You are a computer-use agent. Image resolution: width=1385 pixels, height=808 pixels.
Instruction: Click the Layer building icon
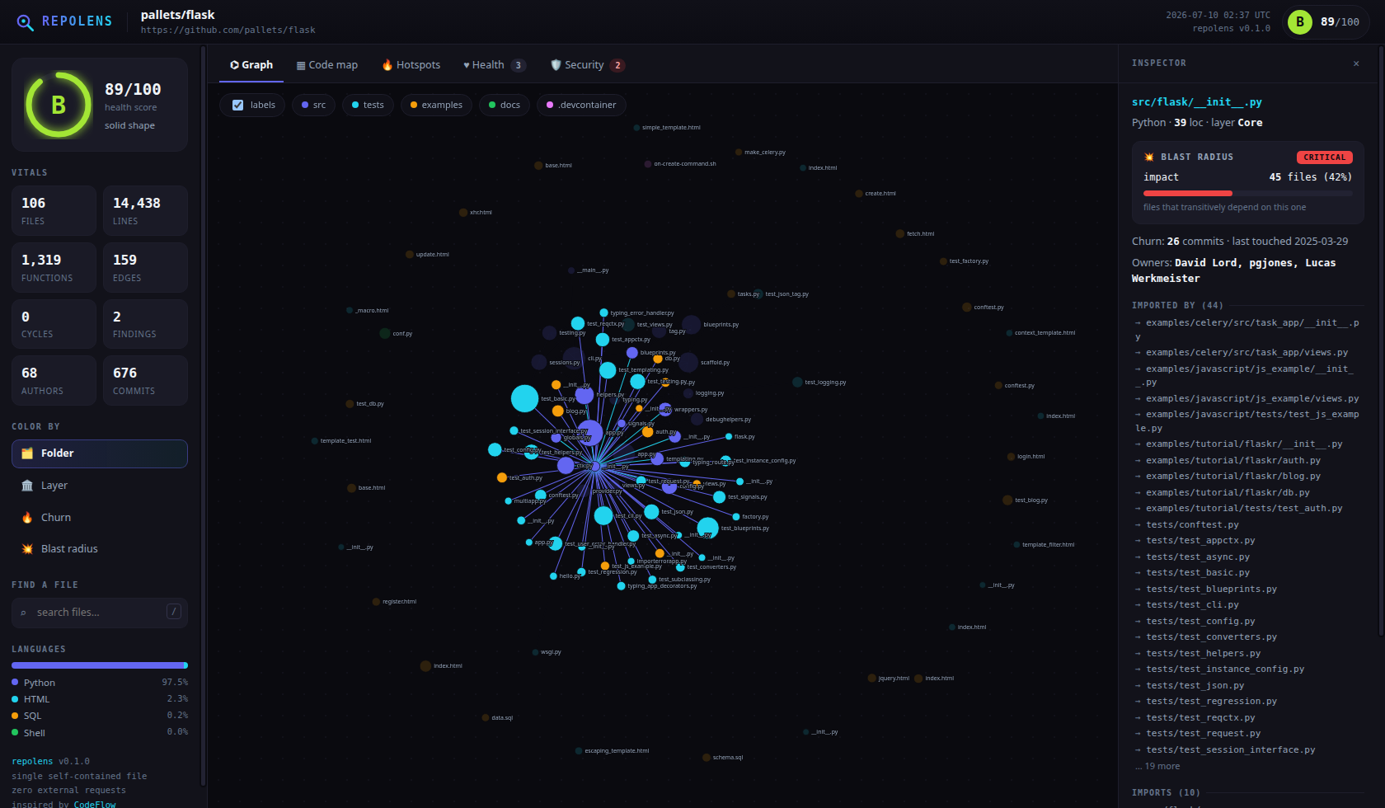click(x=27, y=486)
